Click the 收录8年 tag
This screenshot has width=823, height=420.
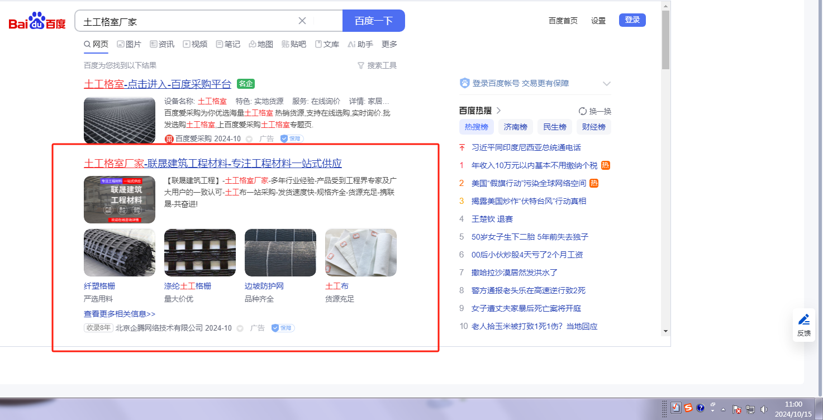click(x=98, y=328)
